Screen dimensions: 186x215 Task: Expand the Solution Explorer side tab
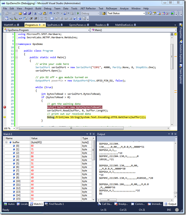point(181,51)
